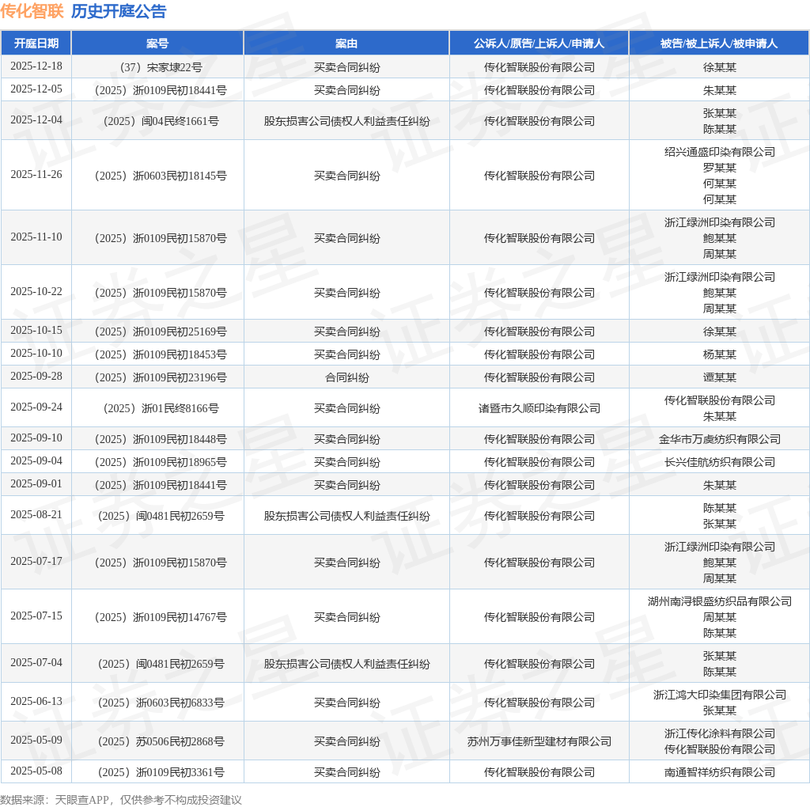This screenshot has width=810, height=807.
Task: Click date cell 2025-05-08
Action: (x=36, y=771)
